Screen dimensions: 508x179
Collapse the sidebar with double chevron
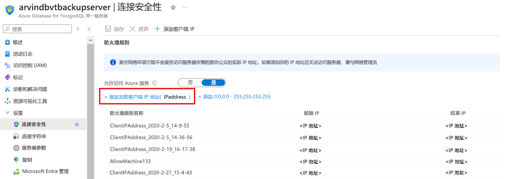89,29
